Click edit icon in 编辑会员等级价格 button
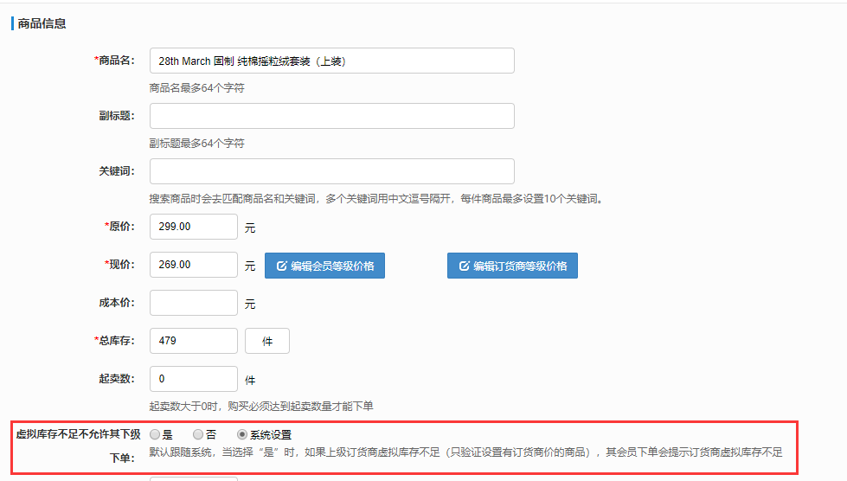The width and height of the screenshot is (847, 481). (281, 266)
